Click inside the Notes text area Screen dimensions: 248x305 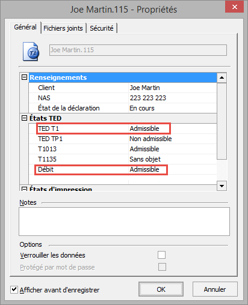coord(124,222)
